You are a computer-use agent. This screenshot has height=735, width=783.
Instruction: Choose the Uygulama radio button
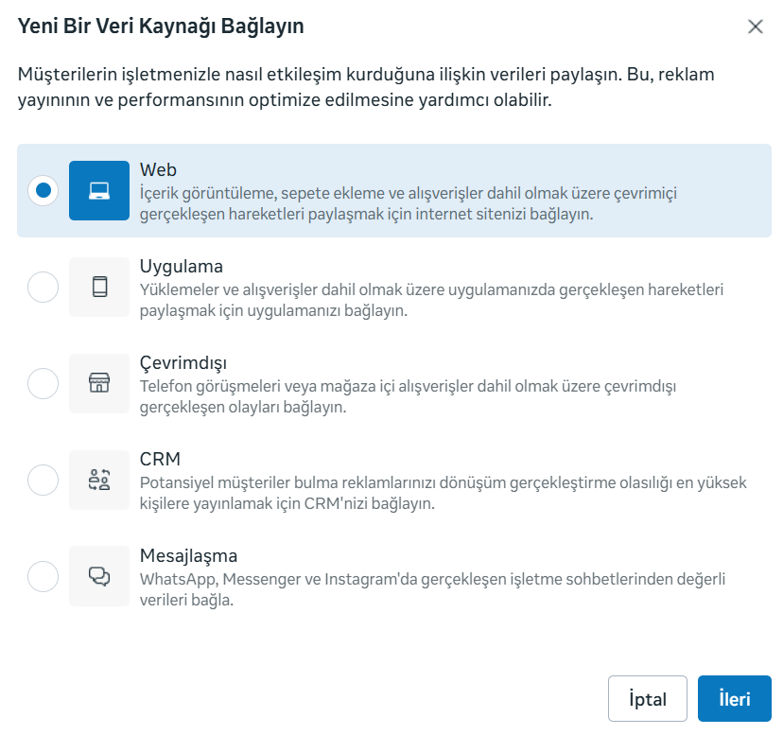coord(43,287)
